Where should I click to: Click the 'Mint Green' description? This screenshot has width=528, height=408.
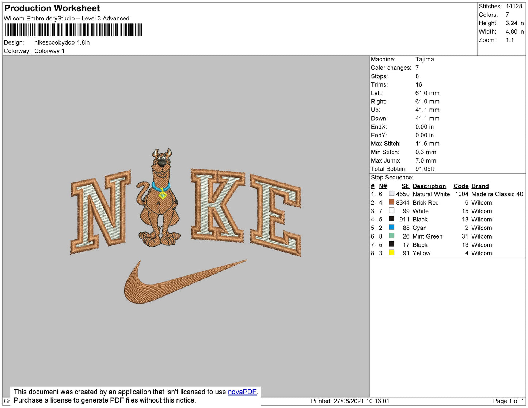coord(428,236)
